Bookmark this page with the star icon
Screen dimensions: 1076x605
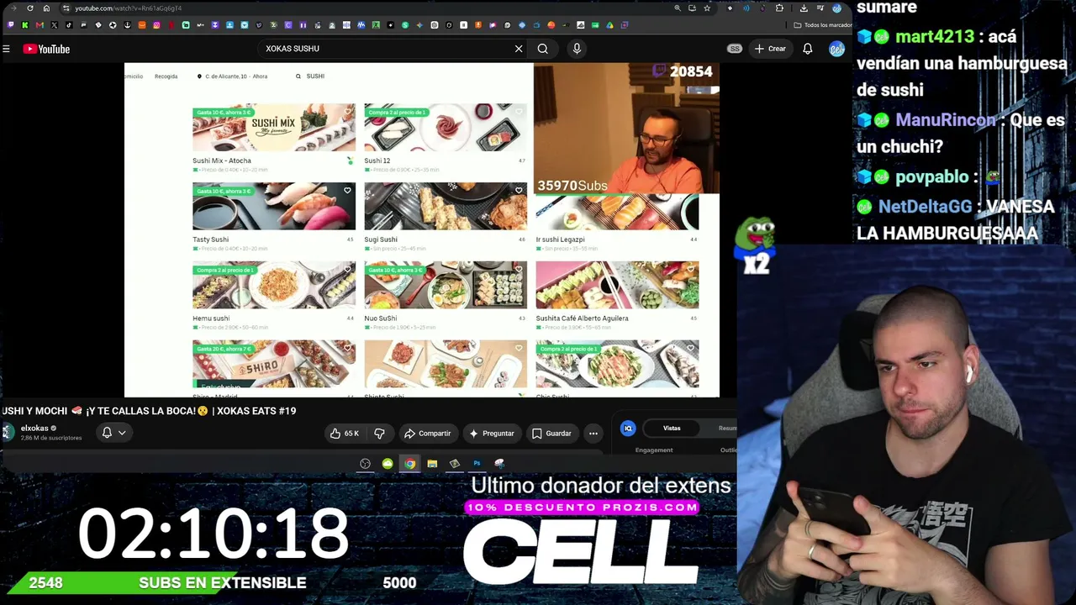[707, 8]
